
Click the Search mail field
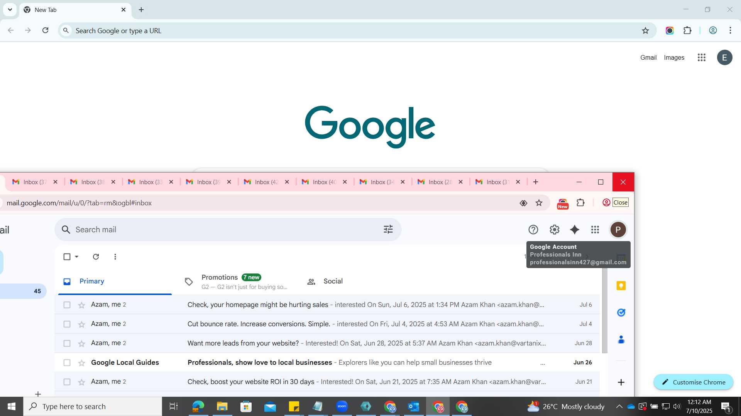pyautogui.click(x=228, y=230)
